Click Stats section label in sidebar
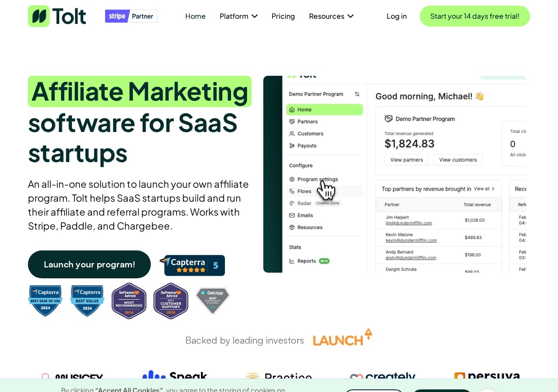This screenshot has height=392, width=558. tap(295, 247)
